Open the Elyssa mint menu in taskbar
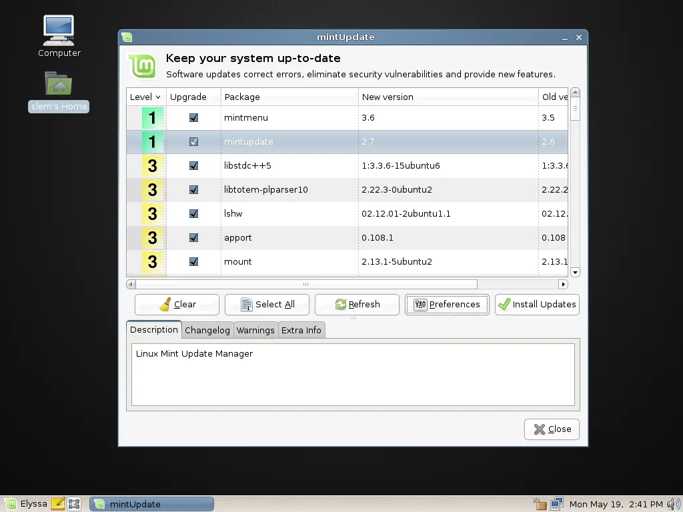Viewport: 683px width, 512px height. coord(25,504)
